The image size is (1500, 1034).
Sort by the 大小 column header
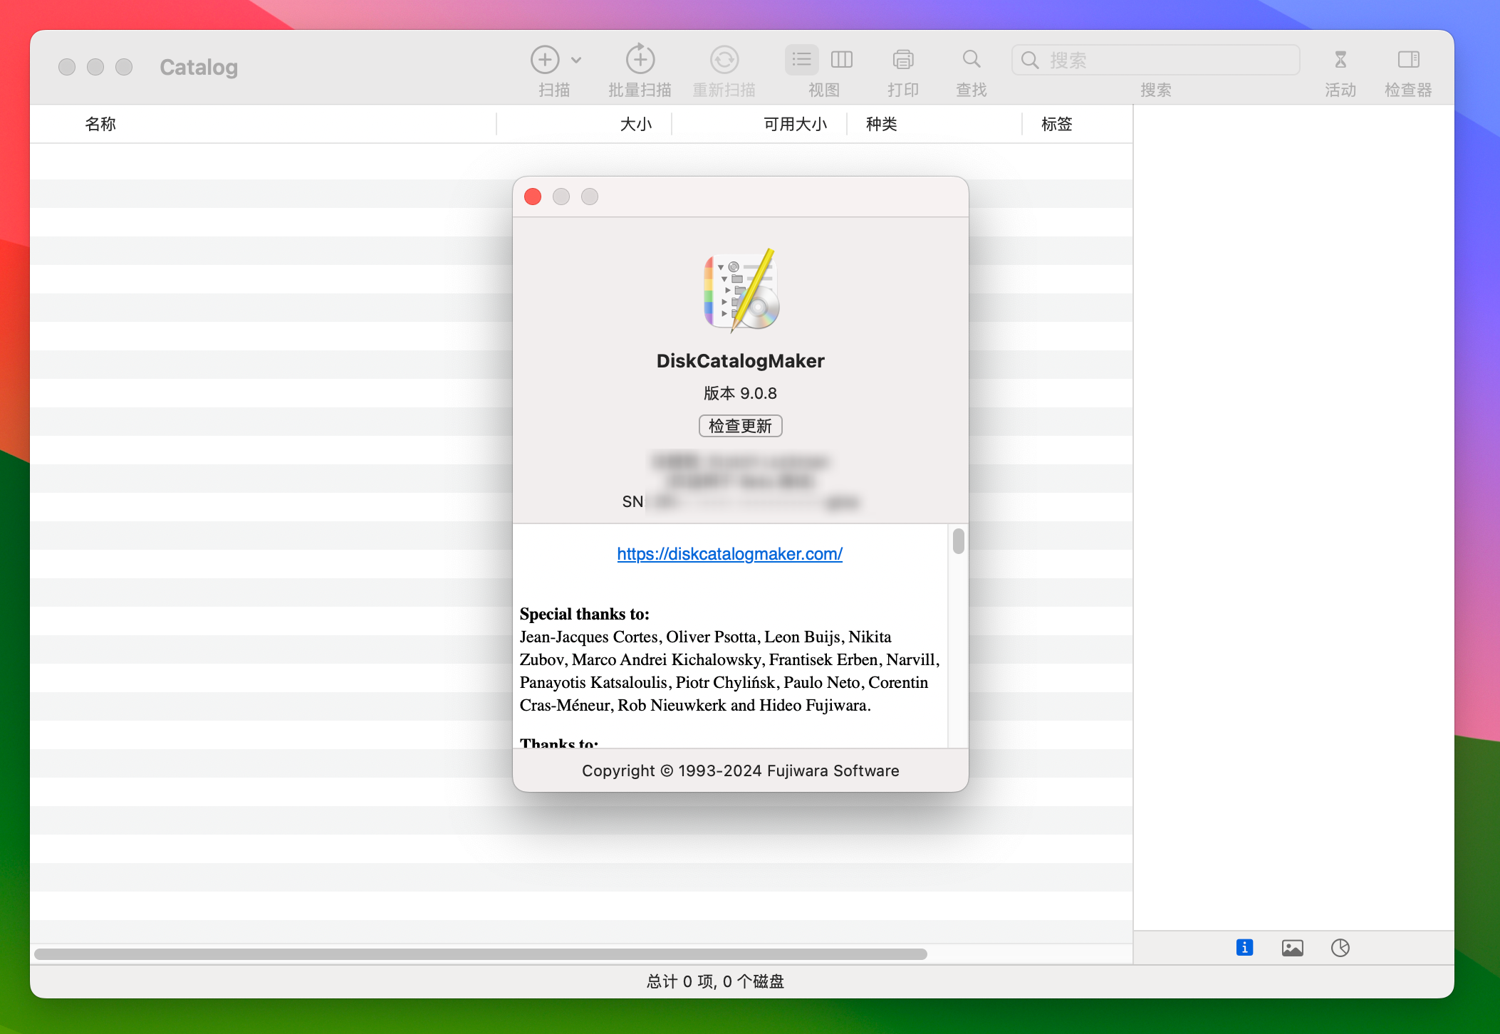[x=636, y=124]
